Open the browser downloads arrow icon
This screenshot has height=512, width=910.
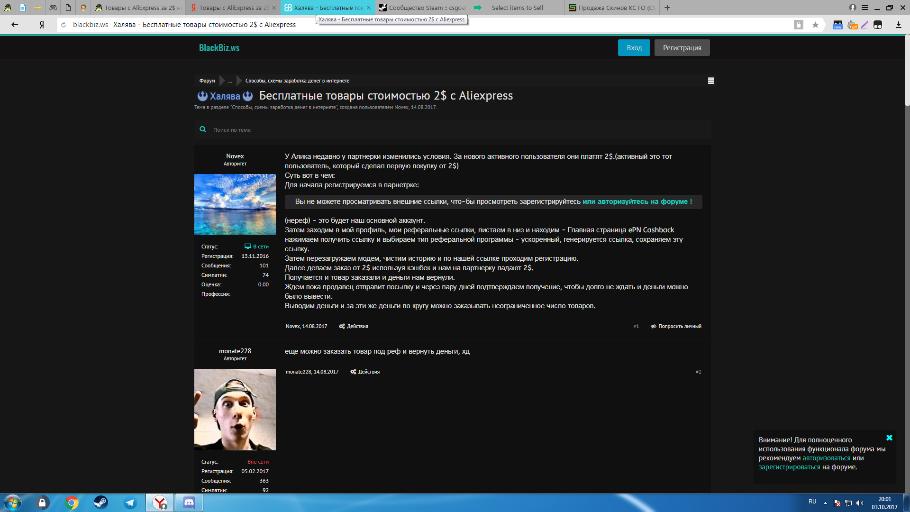(x=898, y=25)
